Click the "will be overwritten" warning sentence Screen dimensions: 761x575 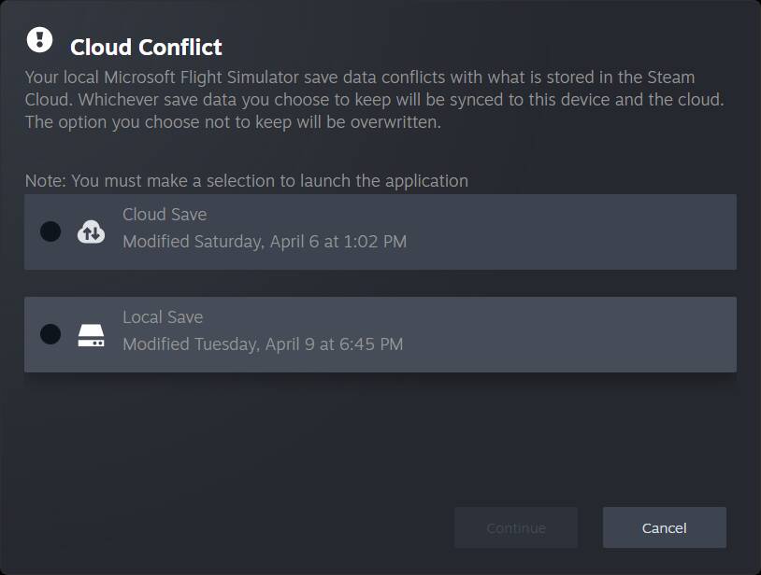click(232, 122)
